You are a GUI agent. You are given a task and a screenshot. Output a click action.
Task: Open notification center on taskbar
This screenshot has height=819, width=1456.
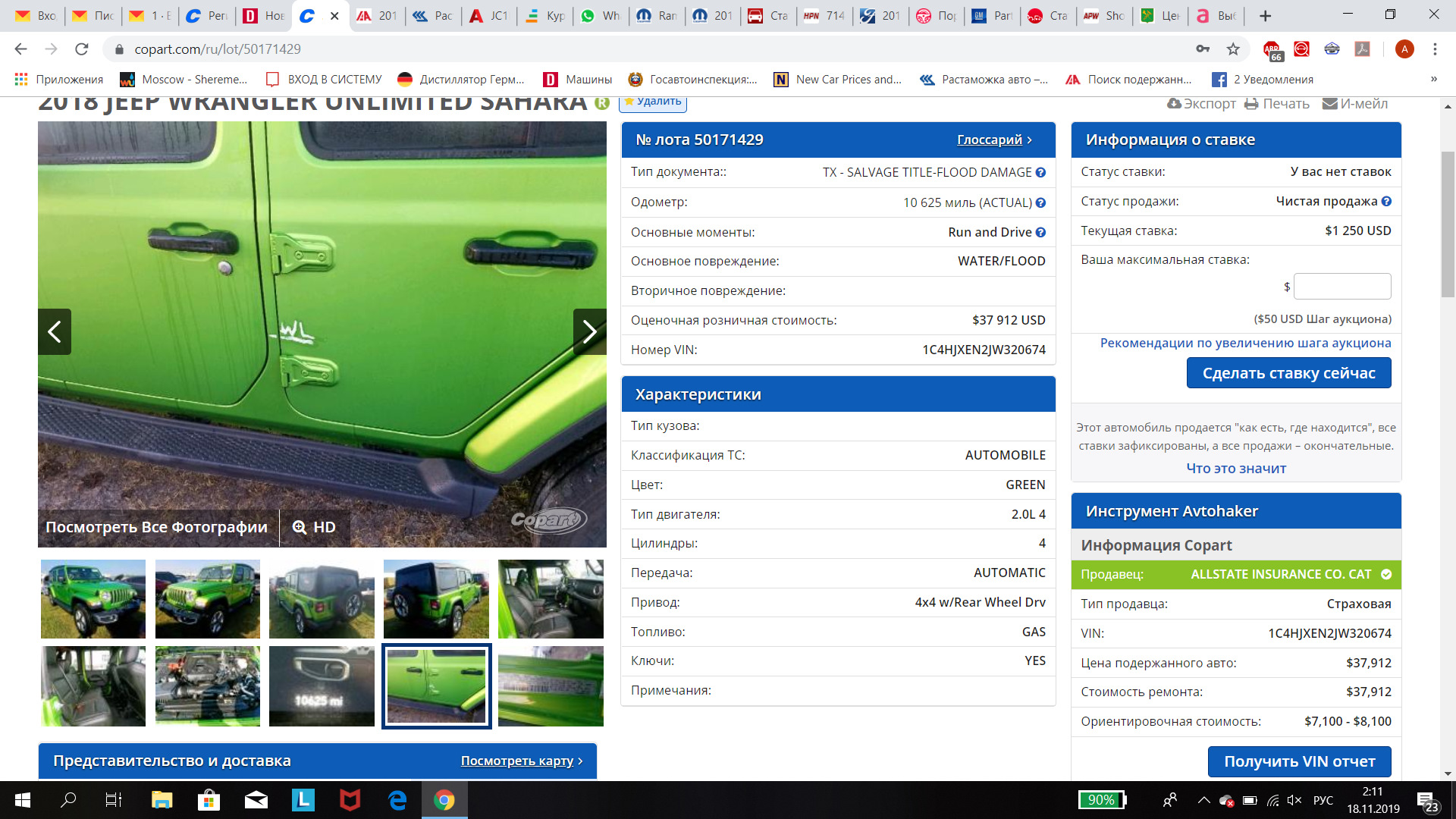pyautogui.click(x=1427, y=802)
